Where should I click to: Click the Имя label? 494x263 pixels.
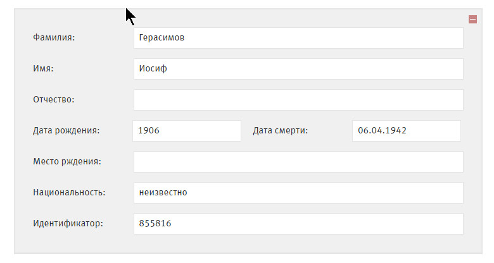pyautogui.click(x=43, y=69)
